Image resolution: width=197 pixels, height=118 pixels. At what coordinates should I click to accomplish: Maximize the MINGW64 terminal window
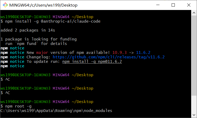tap(173, 5)
